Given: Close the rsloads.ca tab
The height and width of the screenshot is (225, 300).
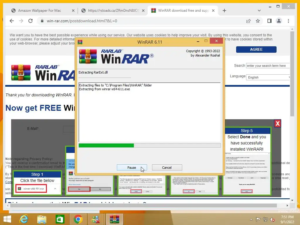Looking at the screenshot, I should 143,11.
